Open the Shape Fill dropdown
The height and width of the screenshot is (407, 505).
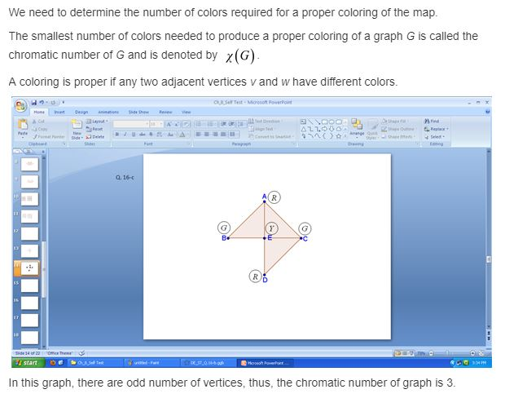coord(396,122)
